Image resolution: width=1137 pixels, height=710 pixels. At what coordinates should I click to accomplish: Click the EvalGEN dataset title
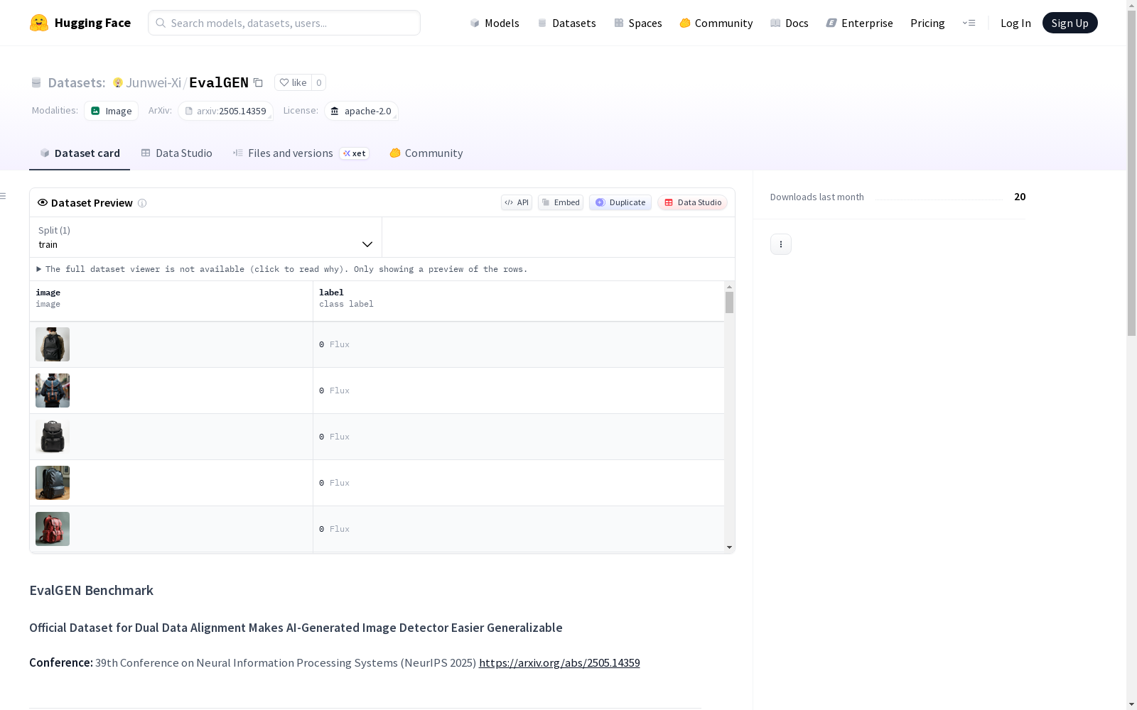[x=219, y=82]
